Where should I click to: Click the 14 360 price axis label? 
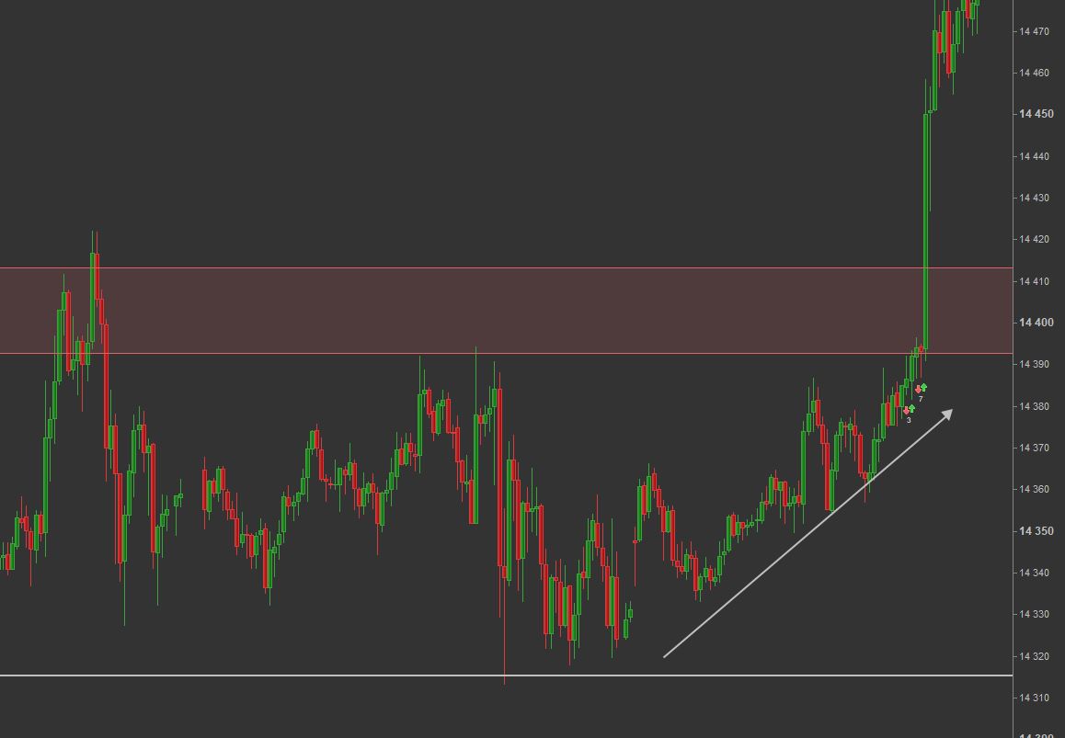(x=1035, y=490)
